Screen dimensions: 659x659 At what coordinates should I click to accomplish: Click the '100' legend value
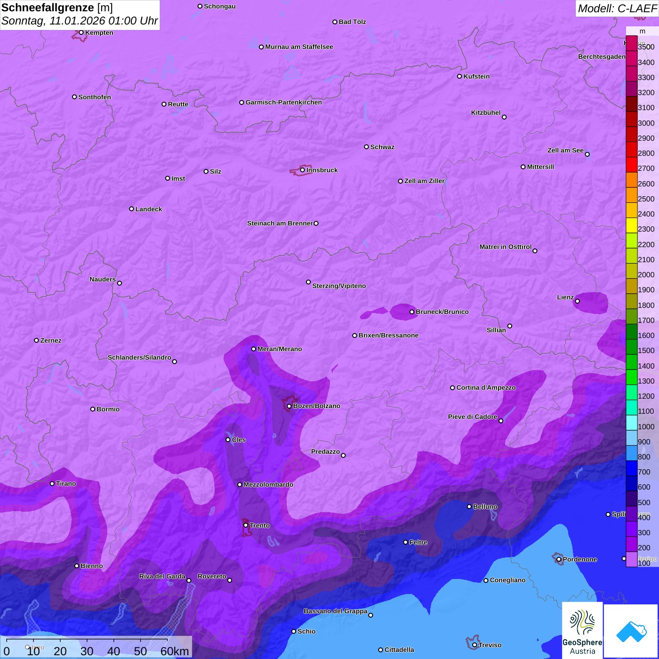(644, 563)
